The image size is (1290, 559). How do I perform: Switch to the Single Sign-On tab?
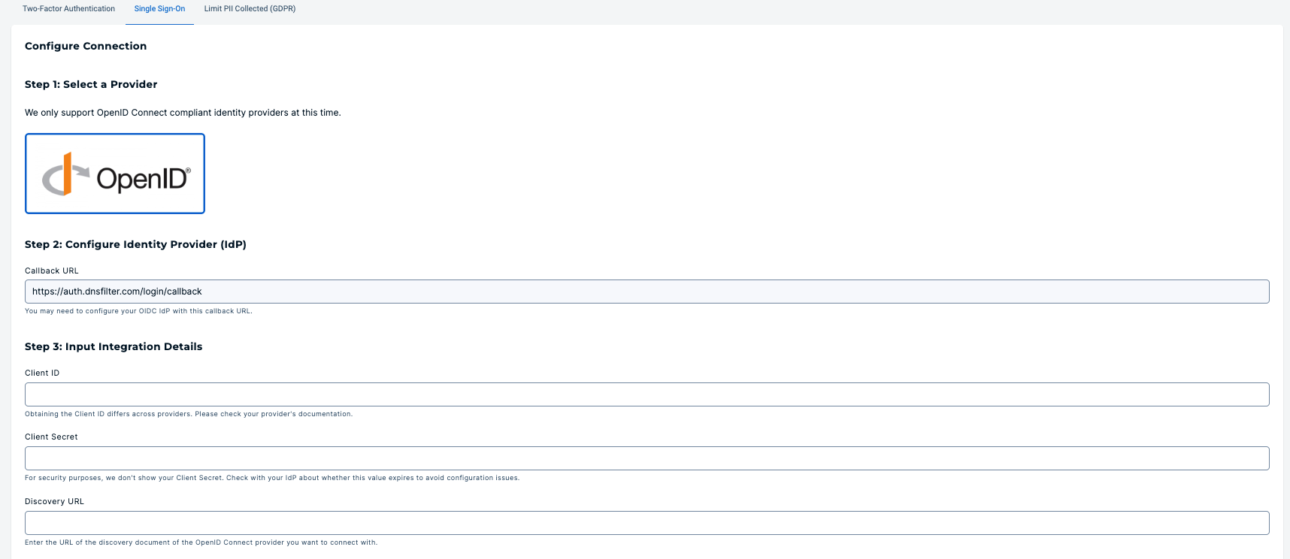click(159, 9)
